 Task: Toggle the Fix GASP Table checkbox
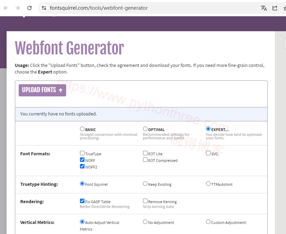82,201
